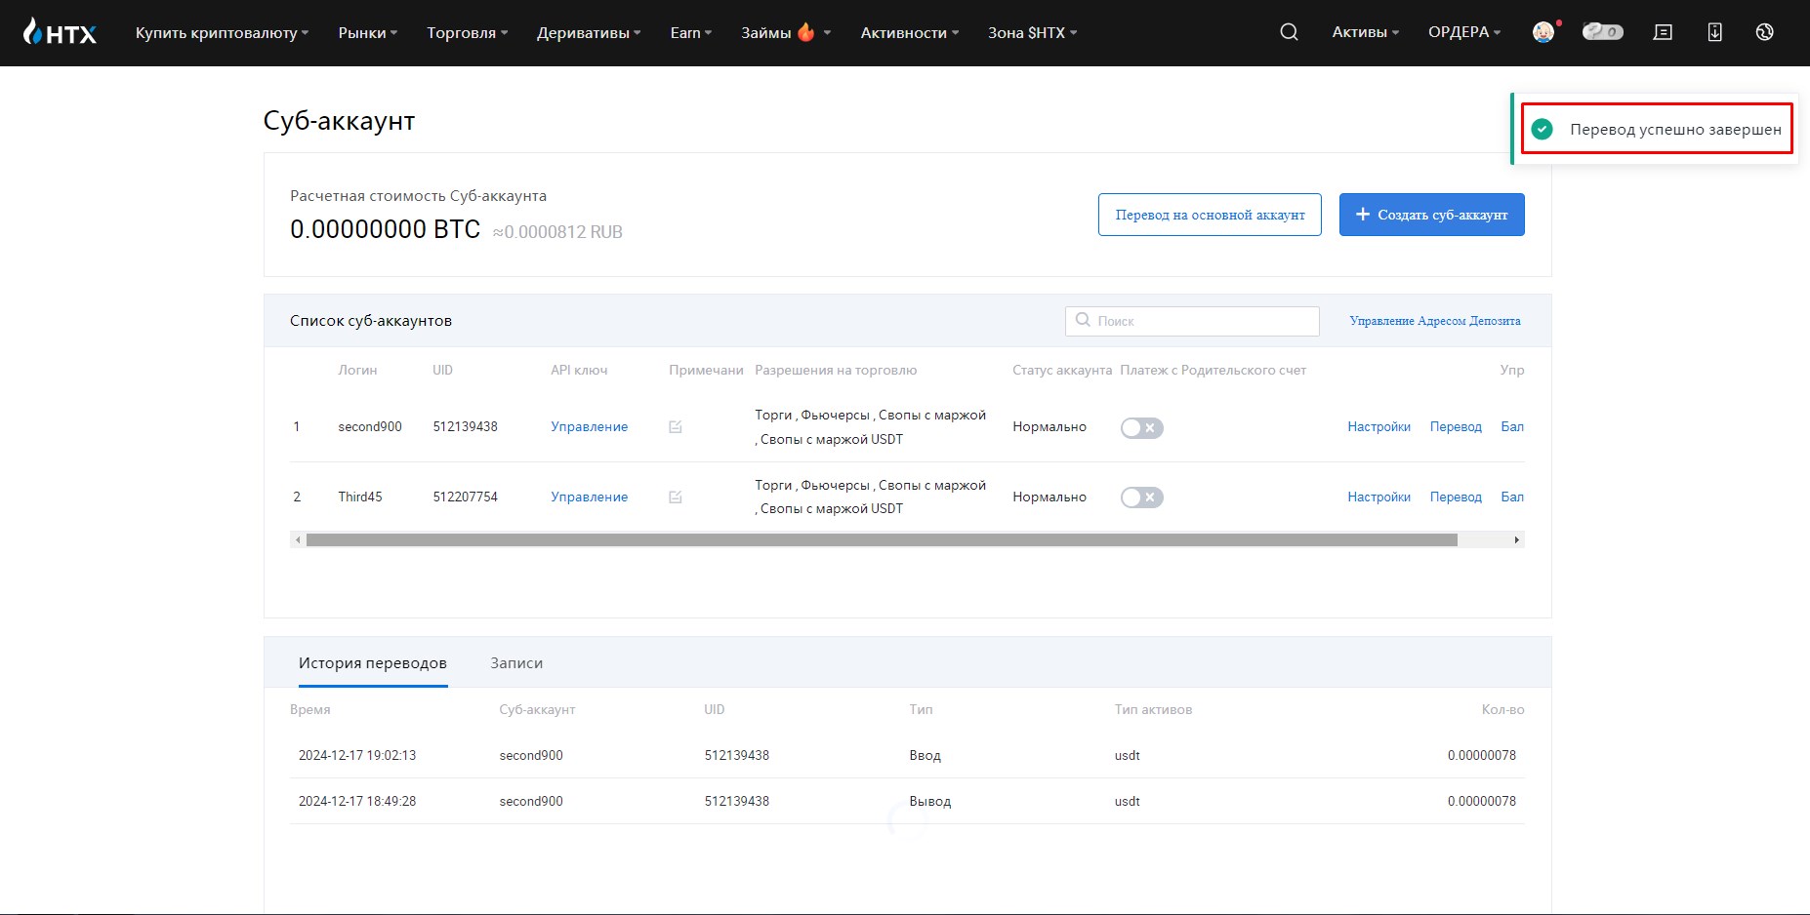Viewport: 1810px width, 915px height.
Task: Click login second900 in subaccount list
Action: point(370,426)
